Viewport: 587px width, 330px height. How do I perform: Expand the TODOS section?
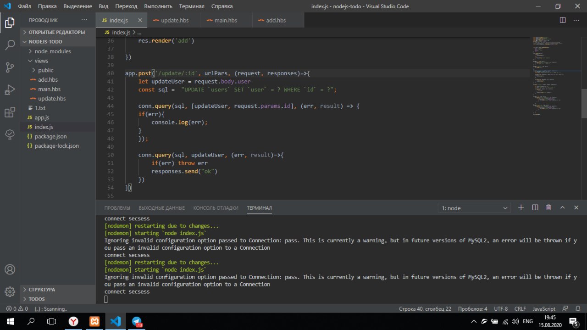pos(58,299)
